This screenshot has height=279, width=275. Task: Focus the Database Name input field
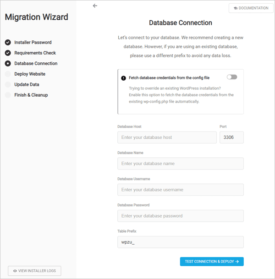[181, 164]
